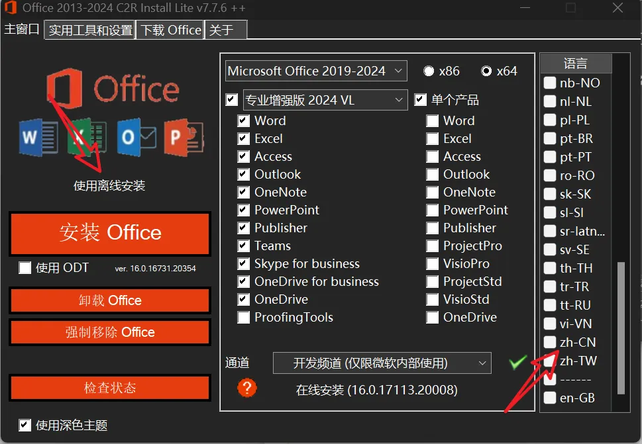Uncheck Word in the suite components list
The width and height of the screenshot is (642, 444).
(x=244, y=120)
